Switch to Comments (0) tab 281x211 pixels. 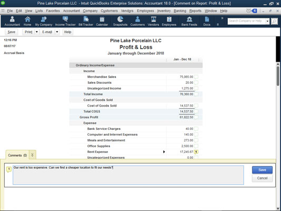(17, 155)
